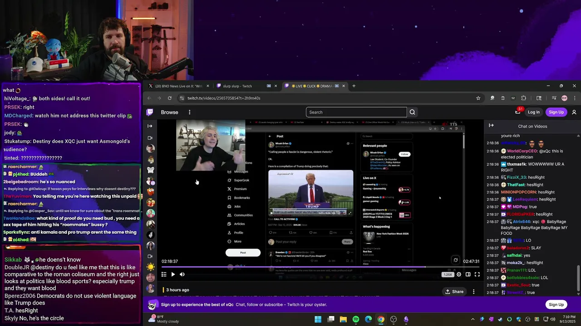Open Microsoft Edge from the taskbar
The image size is (581, 326).
coord(369,319)
